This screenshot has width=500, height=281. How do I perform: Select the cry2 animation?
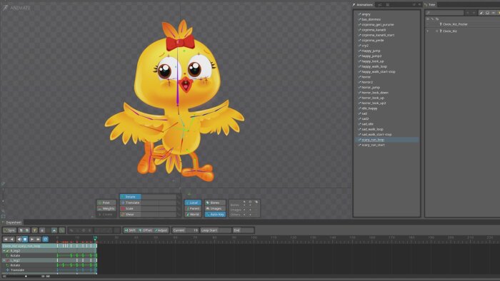point(365,46)
